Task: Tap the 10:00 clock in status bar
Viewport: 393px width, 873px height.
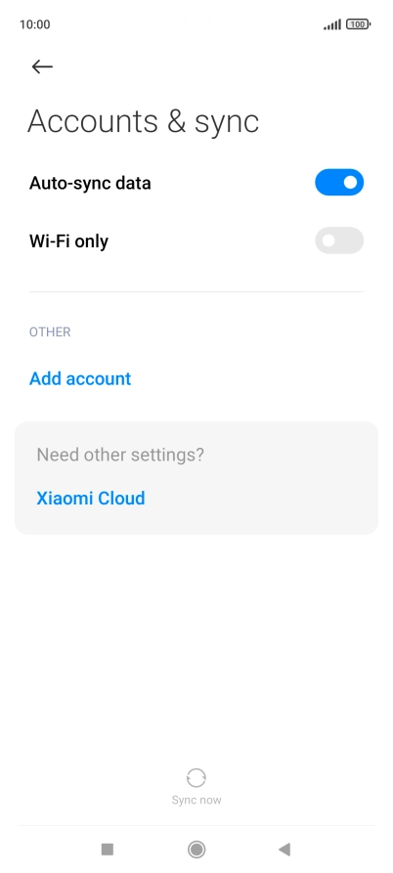Action: 34,24
